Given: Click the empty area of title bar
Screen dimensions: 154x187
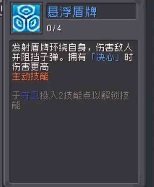Looking at the screenshot, I should coord(116,11).
